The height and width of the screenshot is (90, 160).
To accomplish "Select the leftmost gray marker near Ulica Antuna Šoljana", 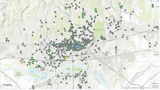I will click(18, 47).
